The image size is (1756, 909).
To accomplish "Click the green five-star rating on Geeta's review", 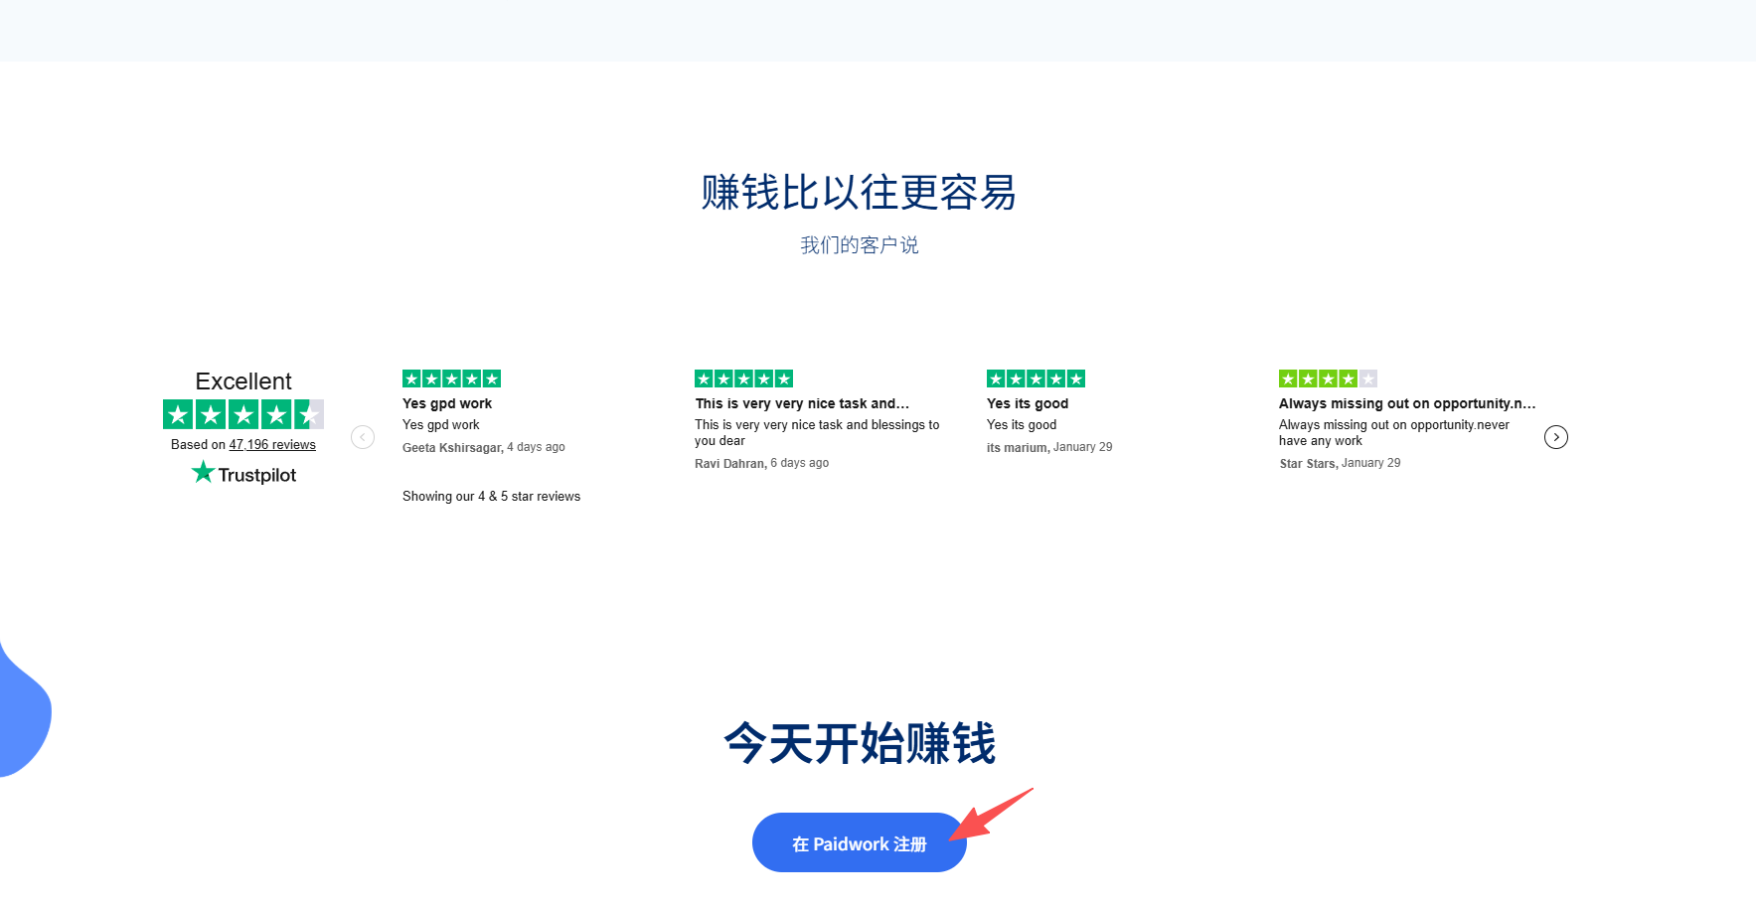I will [451, 379].
